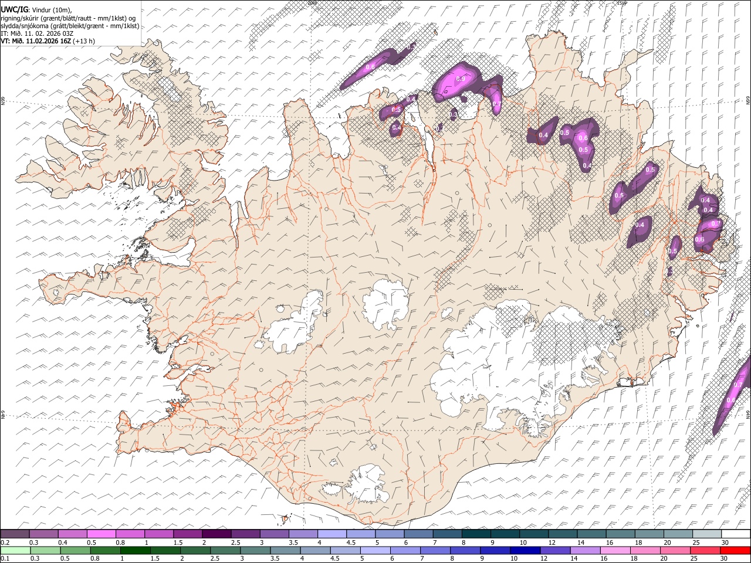Click the white 30 swatch on the purple-teal scale
The height and width of the screenshot is (563, 751).
pos(735,534)
